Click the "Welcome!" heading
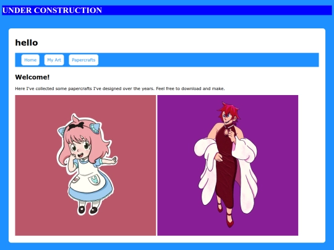334x250 pixels. [32, 77]
